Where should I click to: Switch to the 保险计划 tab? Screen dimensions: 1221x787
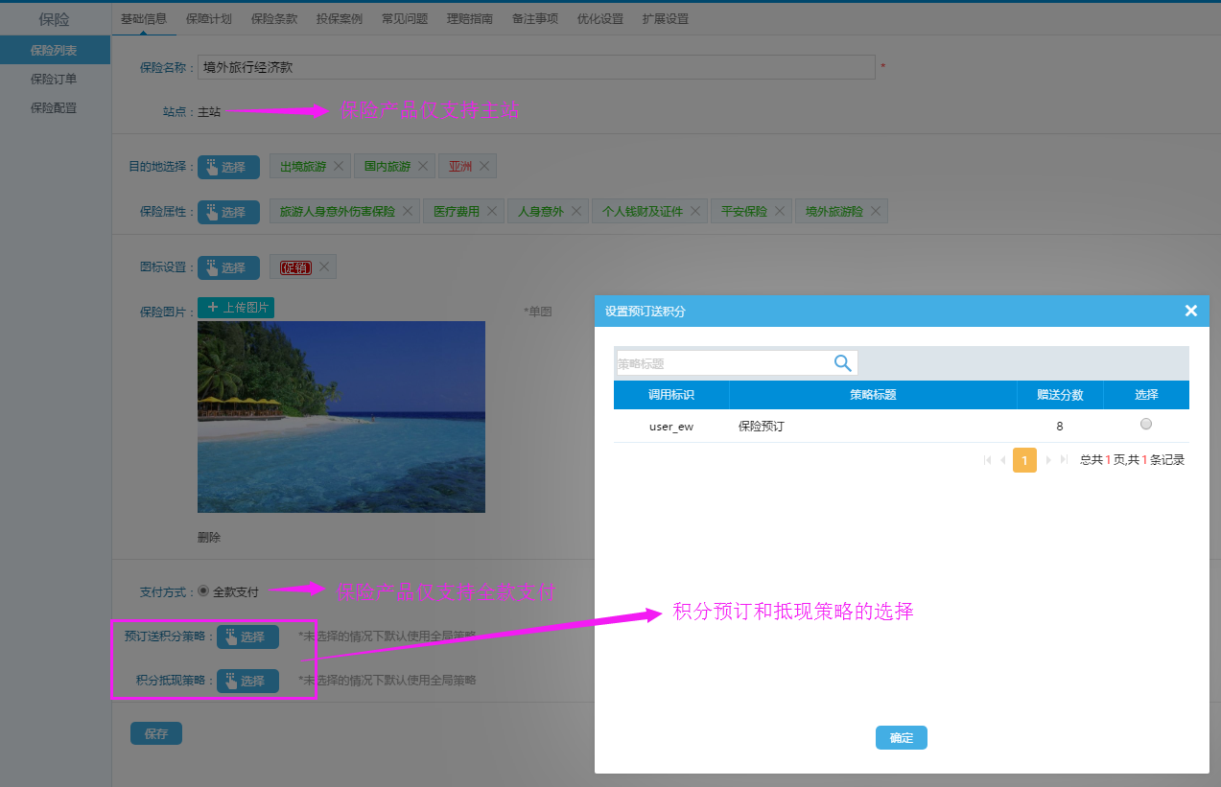coord(209,18)
